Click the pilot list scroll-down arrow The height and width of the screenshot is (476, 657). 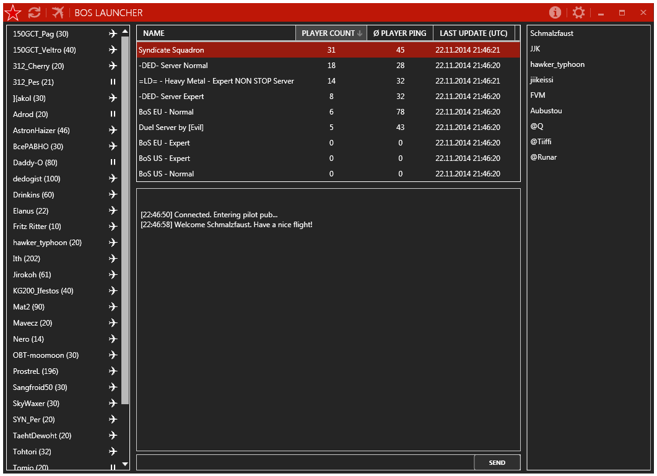click(x=125, y=464)
